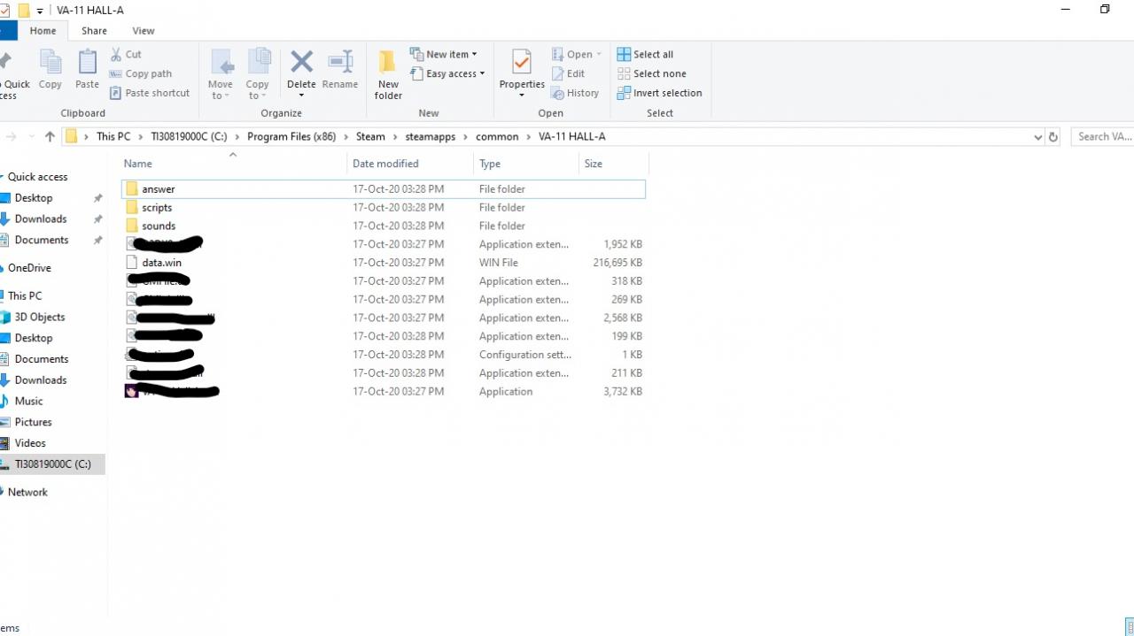Select the data.win file
Image resolution: width=1134 pixels, height=636 pixels.
pyautogui.click(x=161, y=263)
